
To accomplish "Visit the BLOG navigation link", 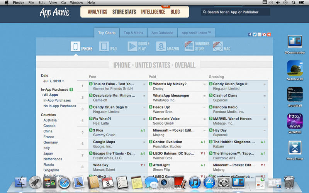I will coord(175,12).
